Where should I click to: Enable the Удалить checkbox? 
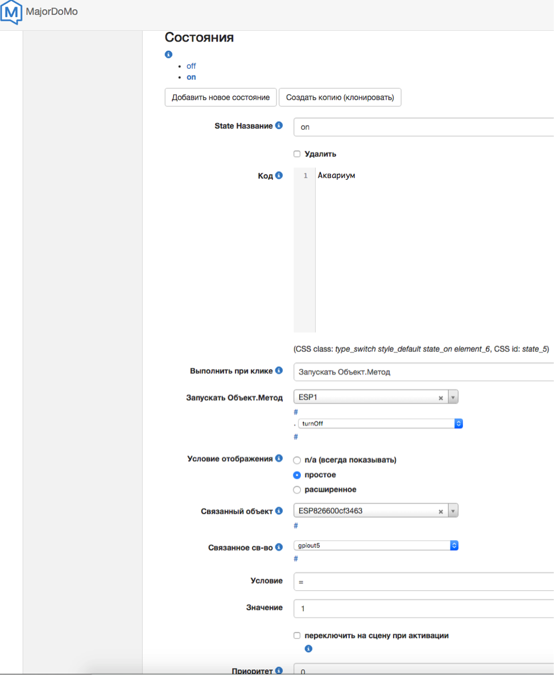[x=297, y=154]
